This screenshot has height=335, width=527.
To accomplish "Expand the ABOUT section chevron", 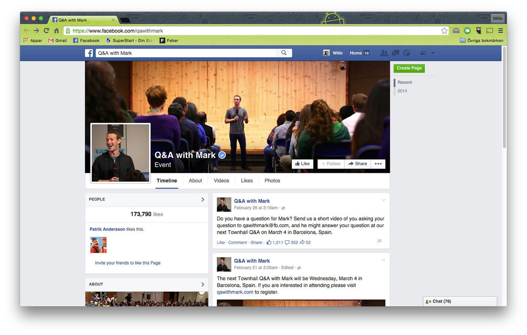I will point(203,284).
